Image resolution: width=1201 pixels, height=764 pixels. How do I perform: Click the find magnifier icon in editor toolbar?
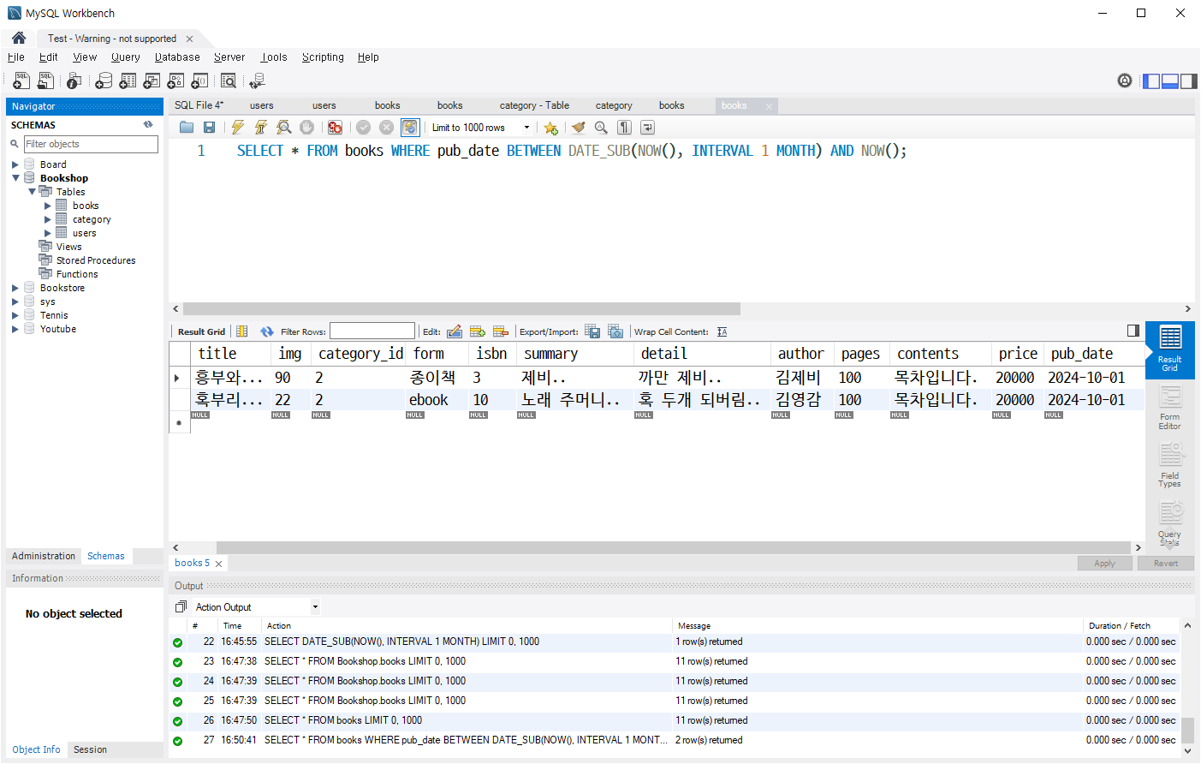coord(601,128)
